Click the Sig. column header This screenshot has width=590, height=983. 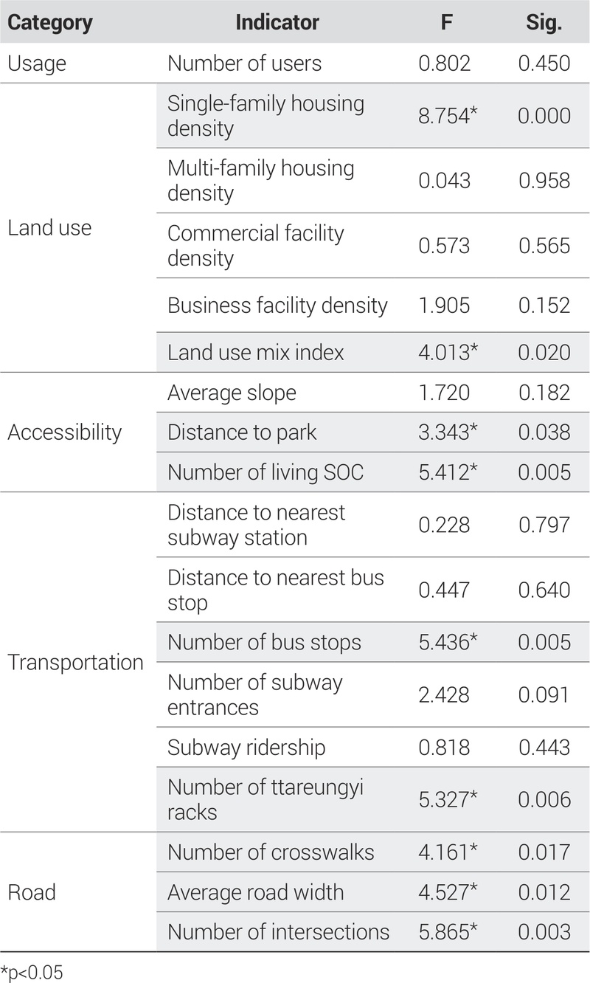click(544, 23)
